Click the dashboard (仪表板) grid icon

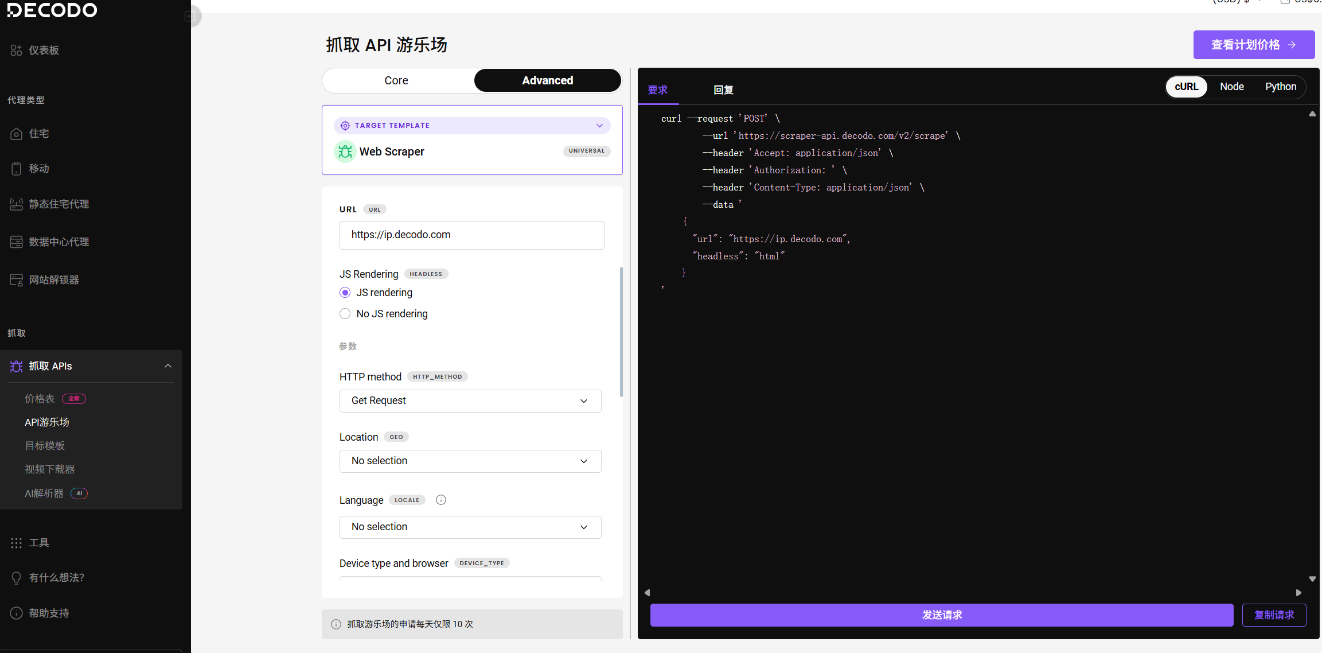(x=16, y=50)
